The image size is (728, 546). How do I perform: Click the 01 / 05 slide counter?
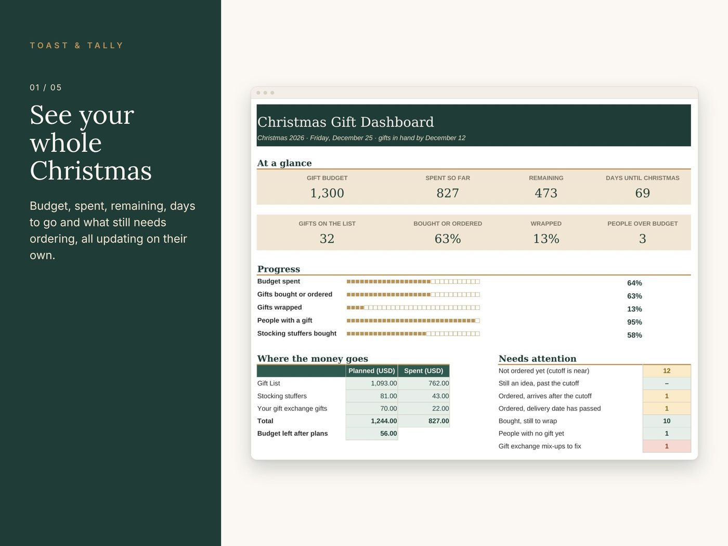point(46,87)
